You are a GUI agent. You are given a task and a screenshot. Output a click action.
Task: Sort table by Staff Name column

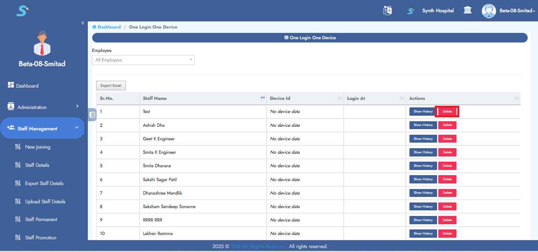pyautogui.click(x=155, y=98)
